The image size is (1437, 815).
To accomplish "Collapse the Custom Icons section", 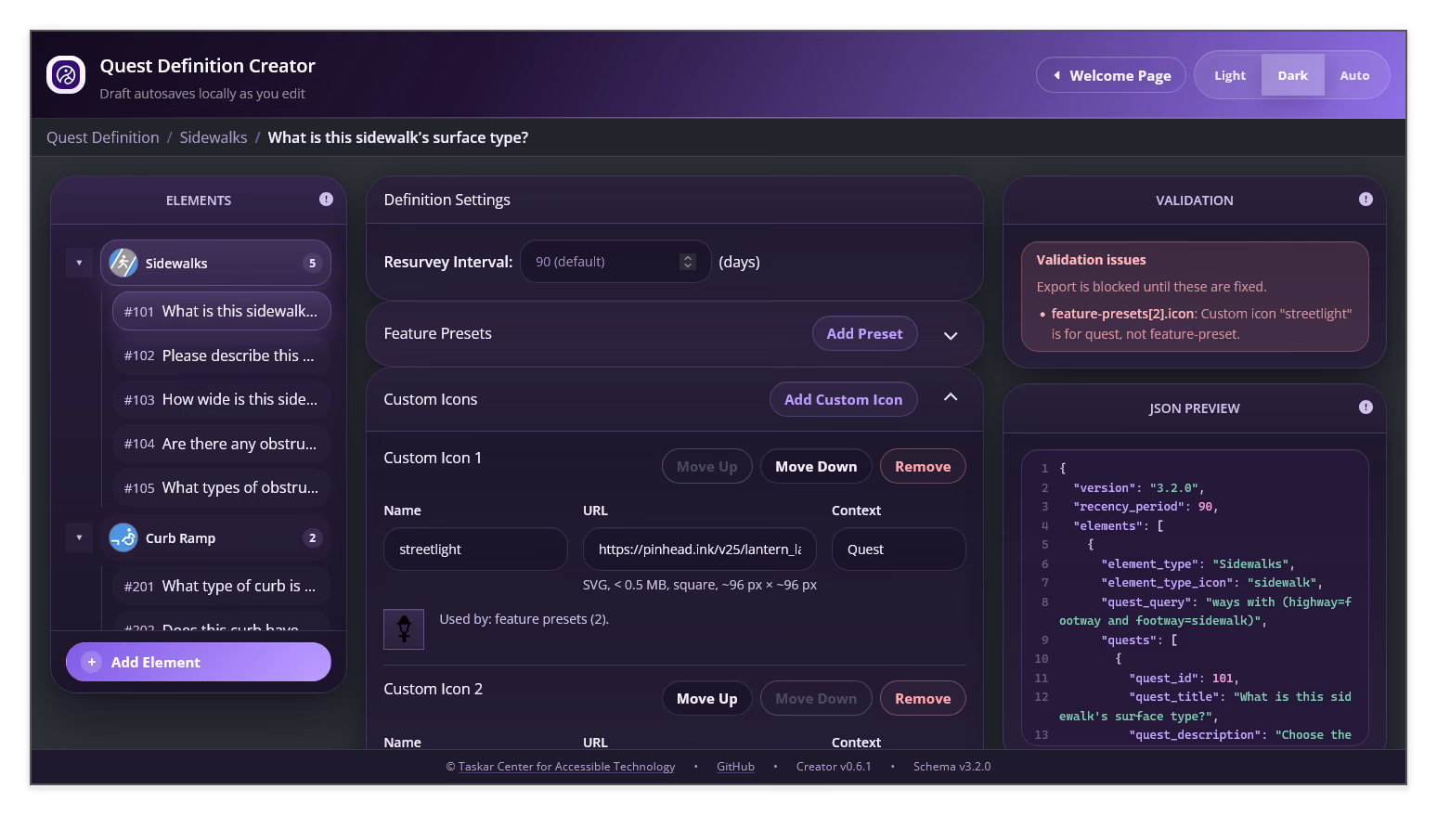I will click(951, 397).
